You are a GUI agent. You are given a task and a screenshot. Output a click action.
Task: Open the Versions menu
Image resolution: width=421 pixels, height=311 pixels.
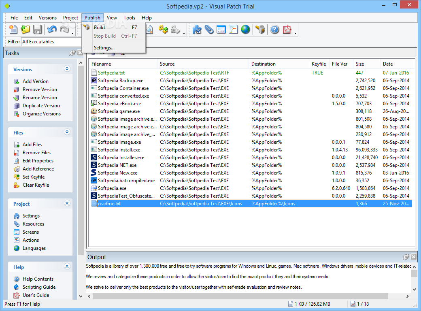tap(47, 18)
